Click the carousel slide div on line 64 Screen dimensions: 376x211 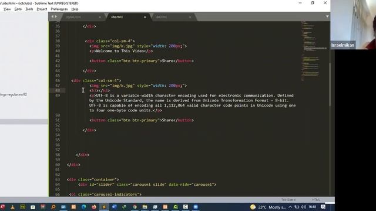[x=147, y=185]
